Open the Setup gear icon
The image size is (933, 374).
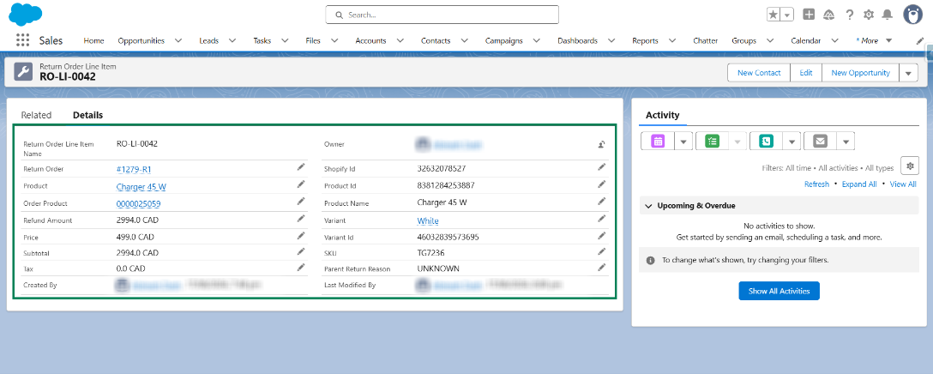(x=869, y=15)
